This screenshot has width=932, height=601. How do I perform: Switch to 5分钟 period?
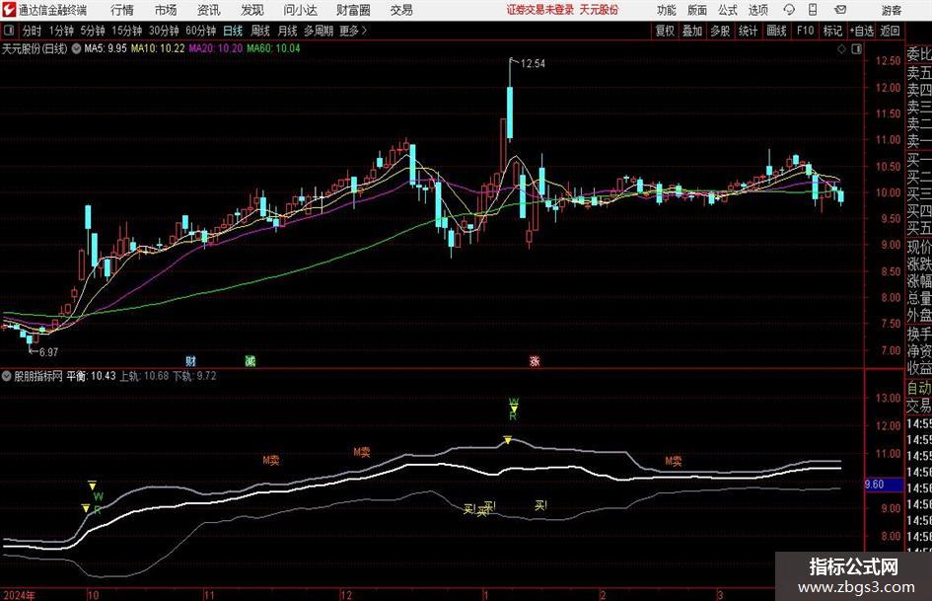[x=92, y=31]
